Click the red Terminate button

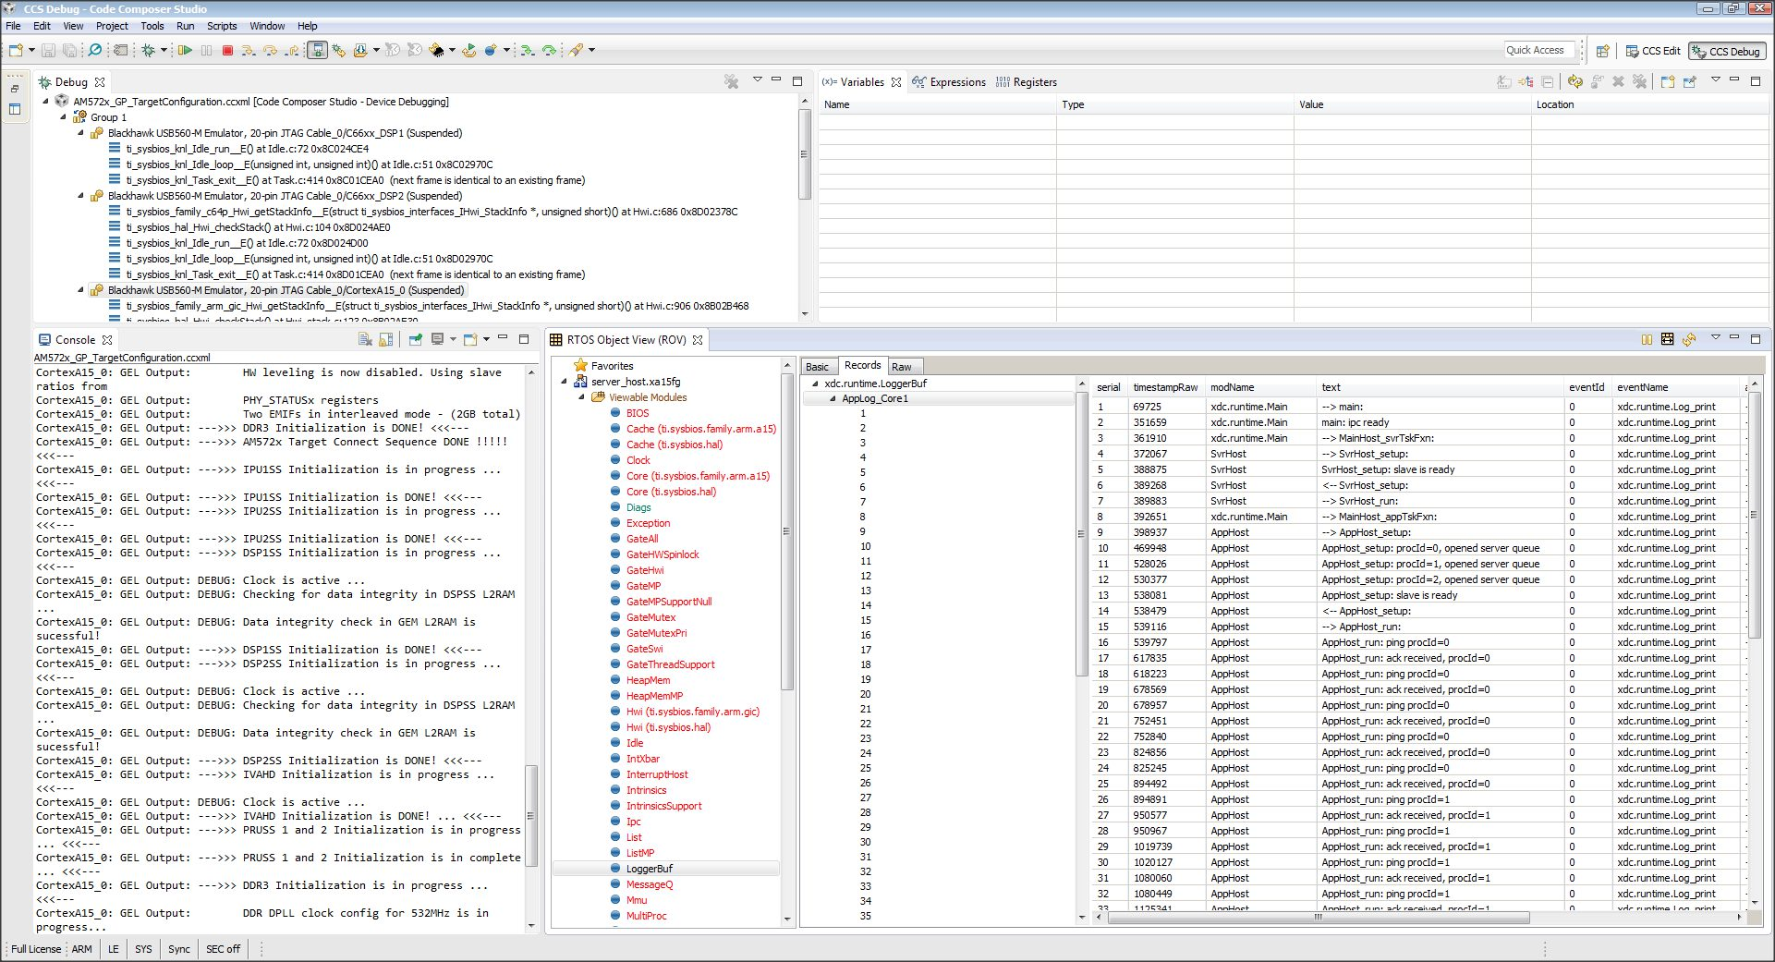click(227, 51)
